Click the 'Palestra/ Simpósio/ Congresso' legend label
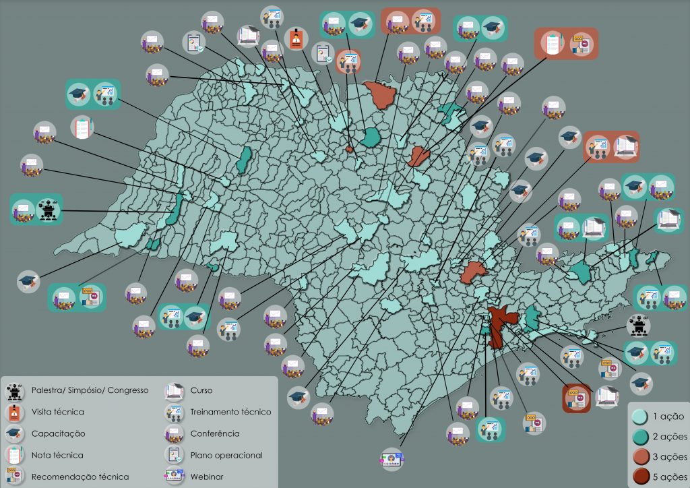Viewport: 690px width, 488px height. [90, 390]
